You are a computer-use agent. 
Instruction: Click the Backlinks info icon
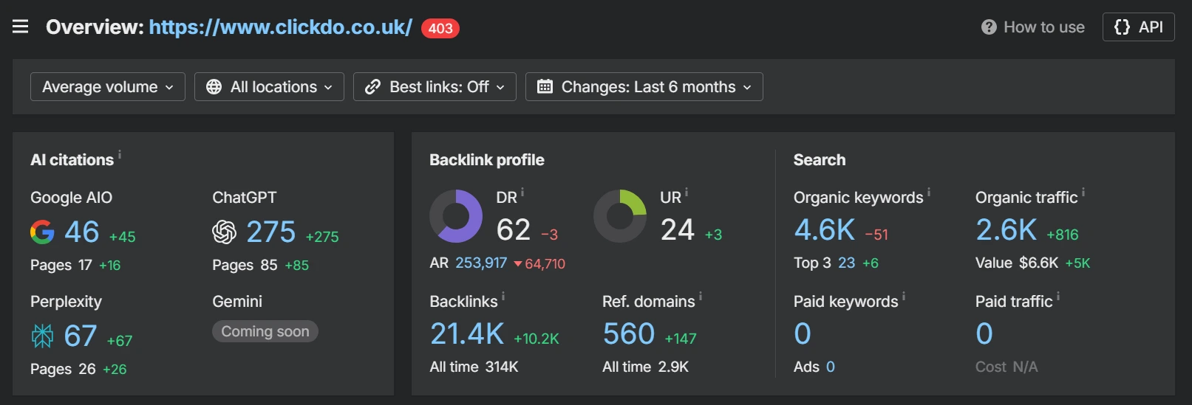point(503,297)
